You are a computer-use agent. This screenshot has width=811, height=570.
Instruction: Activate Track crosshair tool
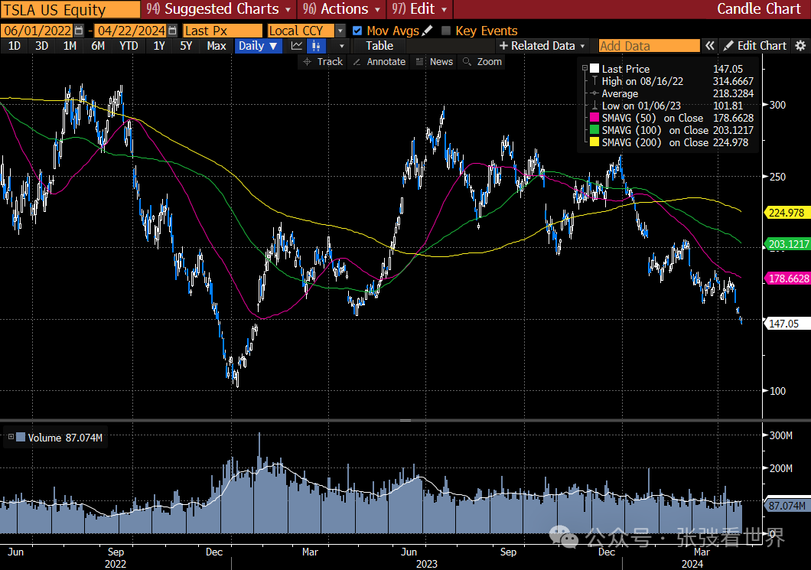coord(324,61)
